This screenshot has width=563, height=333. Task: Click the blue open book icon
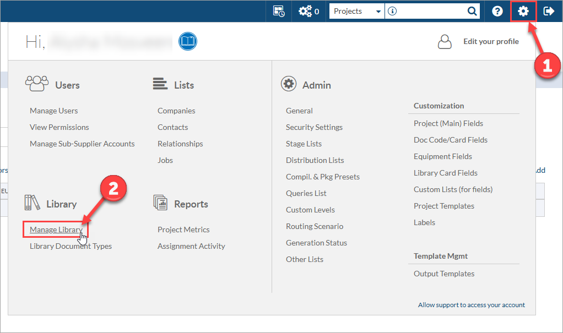188,41
